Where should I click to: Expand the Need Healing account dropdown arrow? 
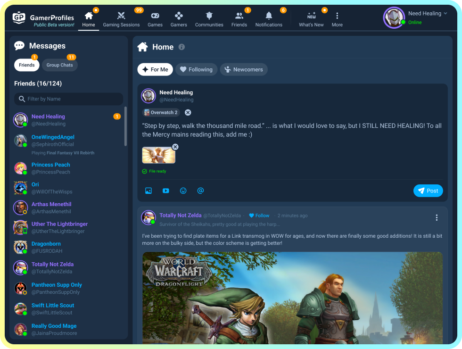pyautogui.click(x=445, y=13)
